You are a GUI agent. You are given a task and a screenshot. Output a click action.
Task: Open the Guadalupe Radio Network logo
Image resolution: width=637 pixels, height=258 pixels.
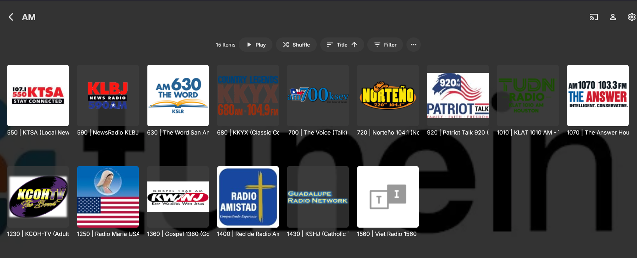318,197
